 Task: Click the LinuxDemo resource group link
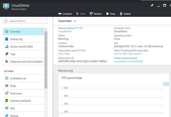point(65,31)
